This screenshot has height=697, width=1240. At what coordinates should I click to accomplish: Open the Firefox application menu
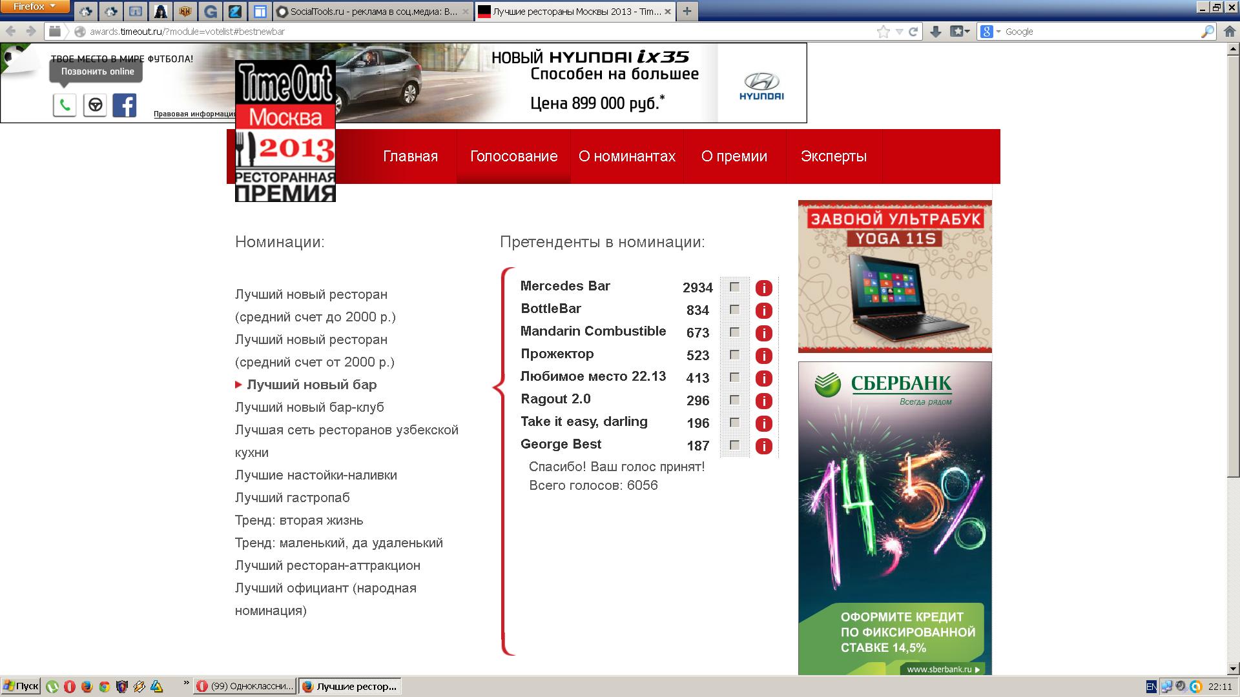tap(35, 6)
